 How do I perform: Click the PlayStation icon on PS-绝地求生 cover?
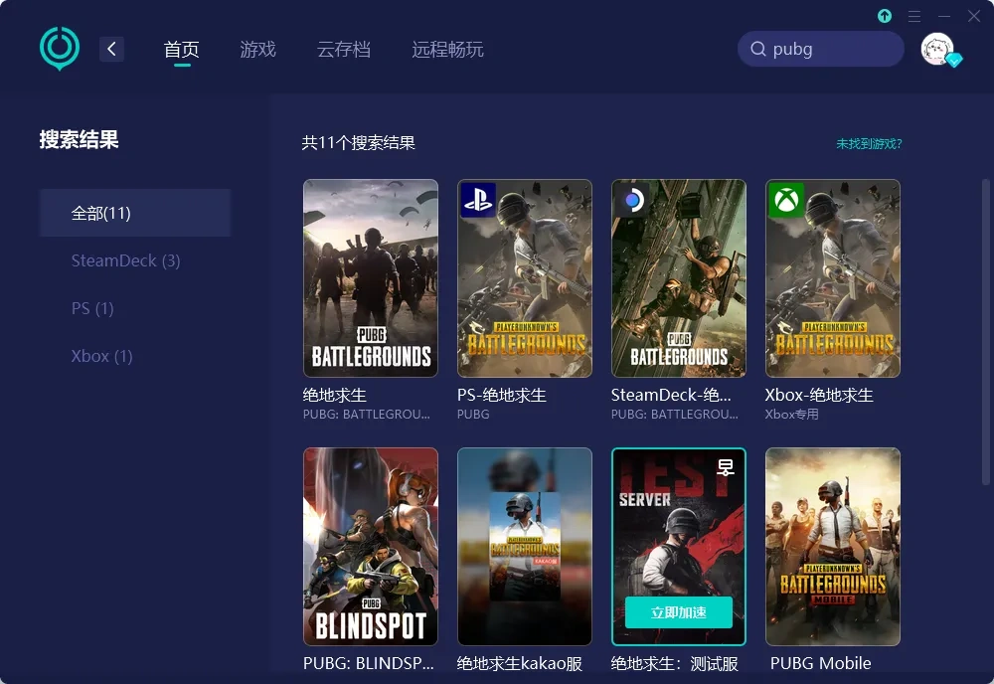click(475, 200)
